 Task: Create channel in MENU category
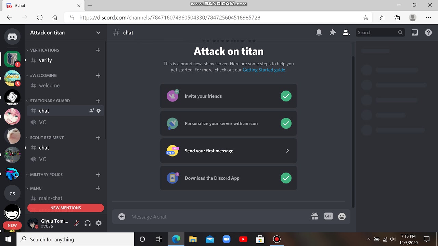[98, 188]
